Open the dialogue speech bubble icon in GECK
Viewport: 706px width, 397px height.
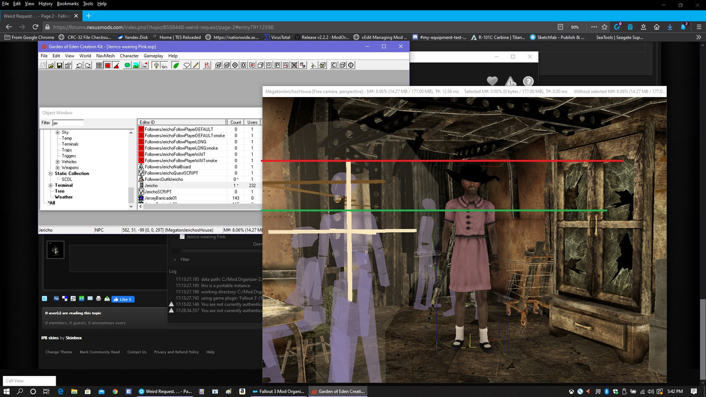(x=187, y=65)
